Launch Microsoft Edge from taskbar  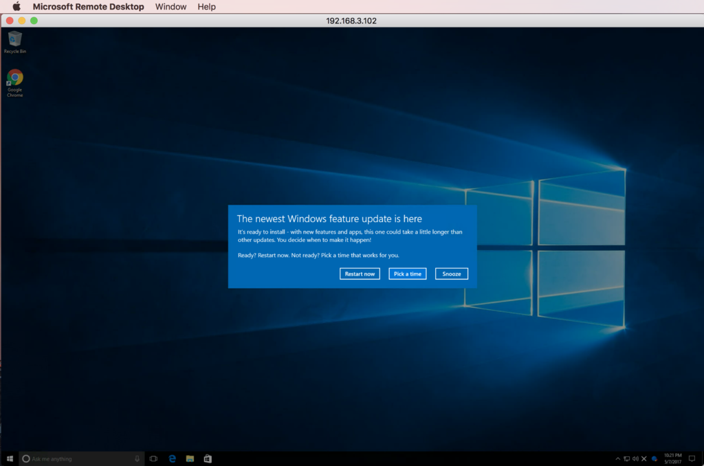(x=172, y=458)
